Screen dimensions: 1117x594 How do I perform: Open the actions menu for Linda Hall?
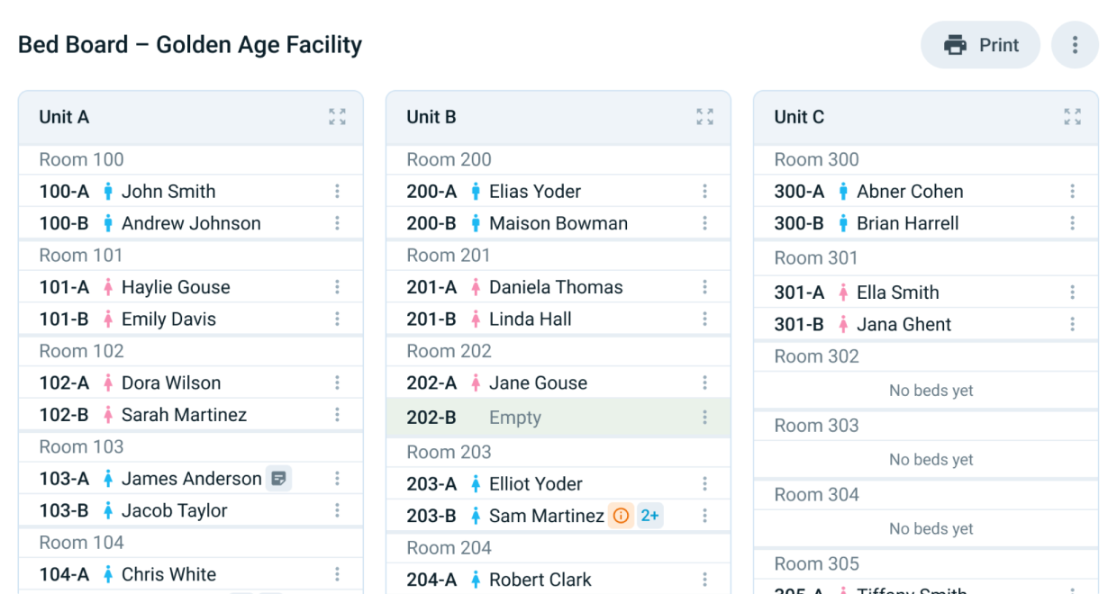pyautogui.click(x=704, y=319)
